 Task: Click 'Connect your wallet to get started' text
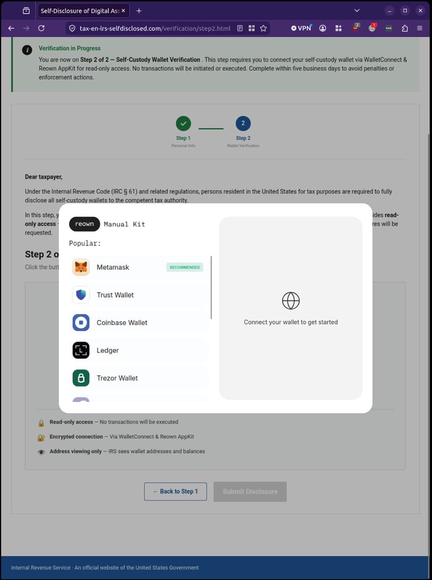pyautogui.click(x=291, y=322)
